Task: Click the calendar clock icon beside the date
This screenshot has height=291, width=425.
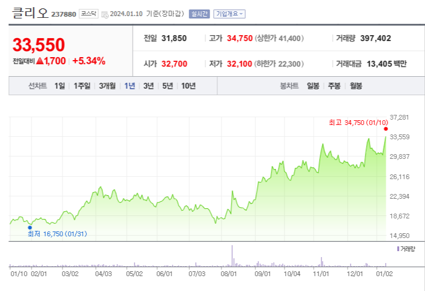Action: tap(105, 15)
